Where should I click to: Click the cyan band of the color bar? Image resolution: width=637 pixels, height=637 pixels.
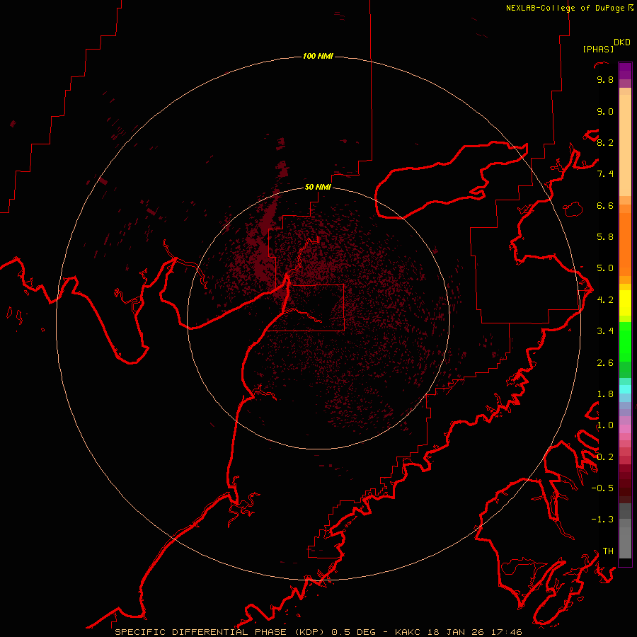pyautogui.click(x=625, y=389)
